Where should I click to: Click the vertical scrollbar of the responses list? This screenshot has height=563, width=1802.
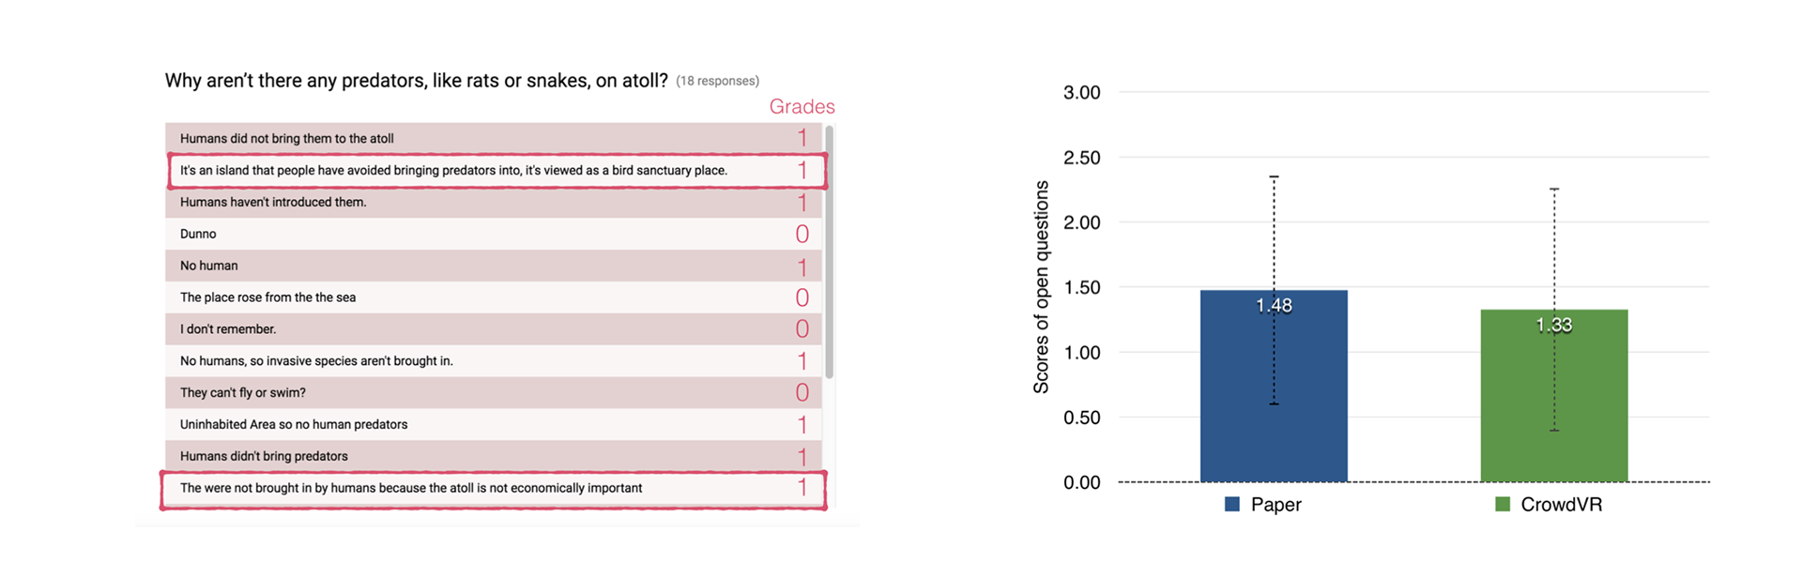tap(829, 253)
